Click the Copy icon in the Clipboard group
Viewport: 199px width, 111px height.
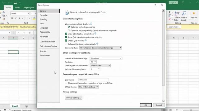(x=4, y=16)
